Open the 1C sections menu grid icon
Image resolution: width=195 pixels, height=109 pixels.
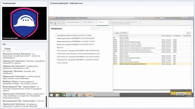51,23
